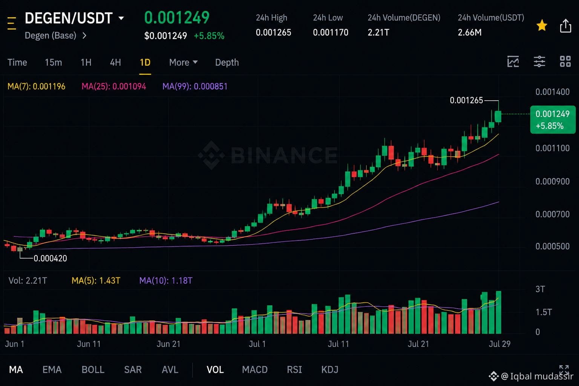Image resolution: width=579 pixels, height=386 pixels.
Task: Click the Jun 11 date on the time axis
Action: click(x=89, y=344)
